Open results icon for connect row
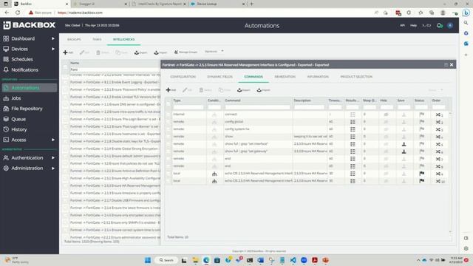 (353, 115)
